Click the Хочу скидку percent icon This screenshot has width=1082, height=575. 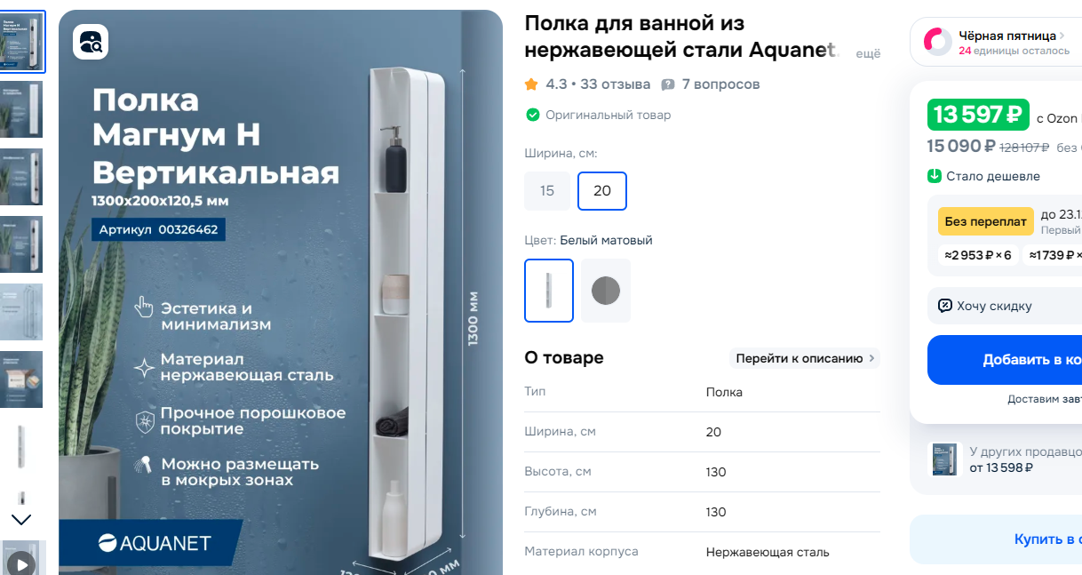click(945, 306)
